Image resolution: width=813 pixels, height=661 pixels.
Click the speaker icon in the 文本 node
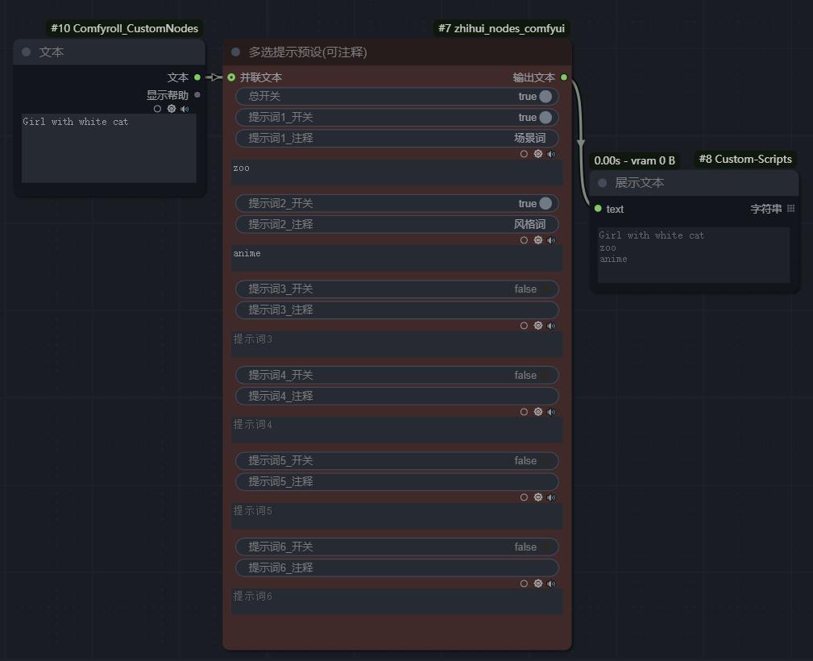[185, 109]
